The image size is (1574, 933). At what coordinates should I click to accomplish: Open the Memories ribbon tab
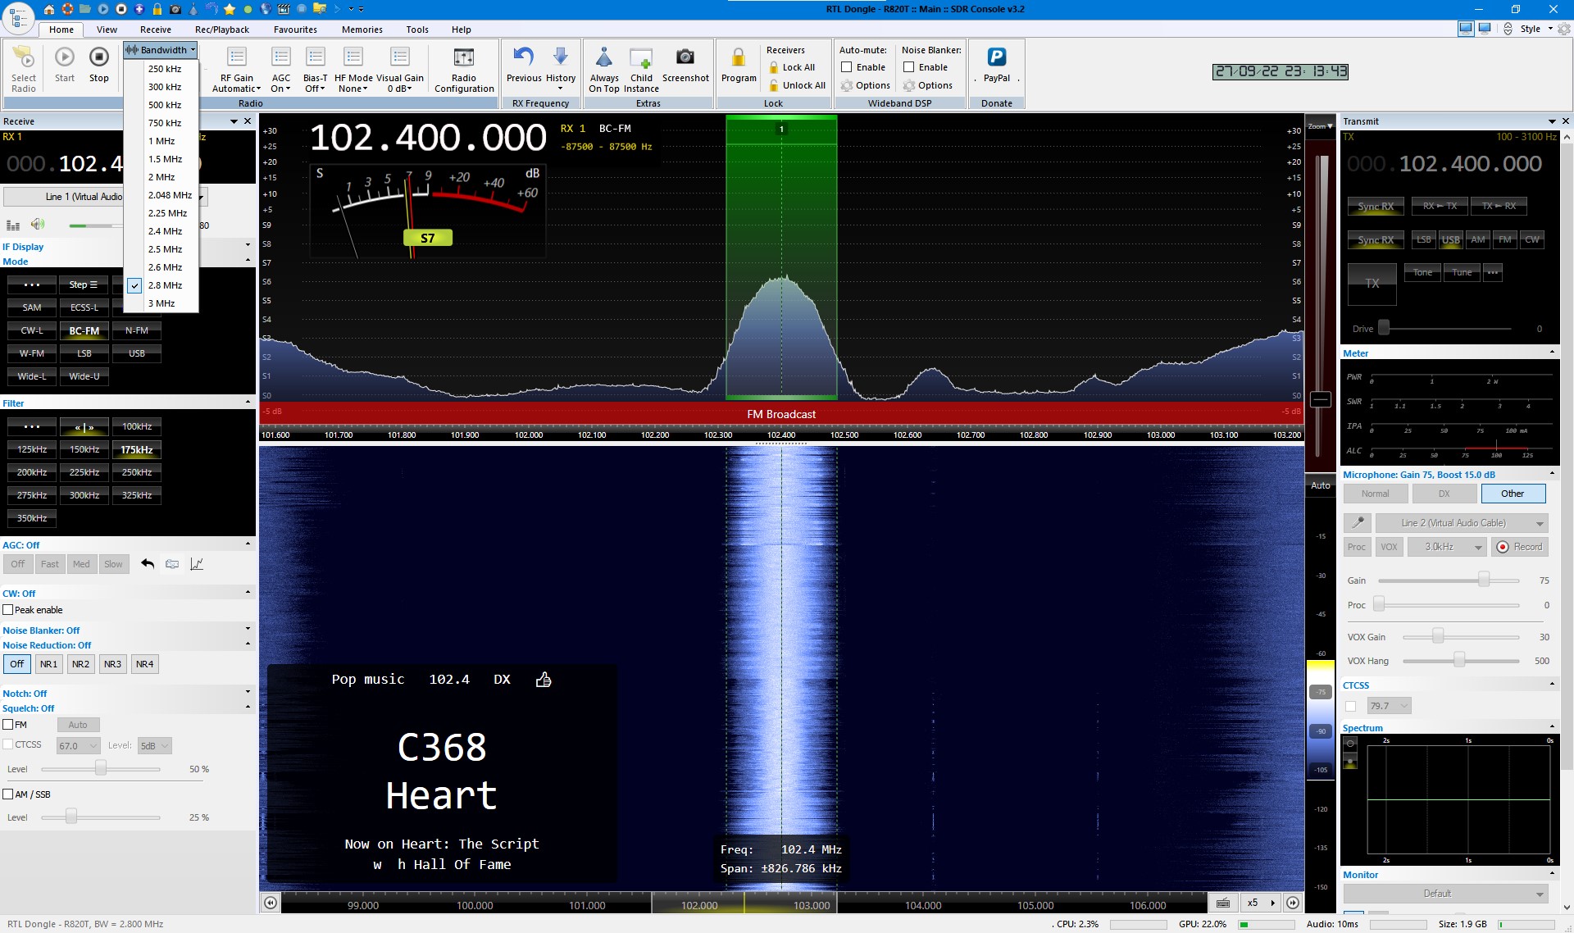pos(362,30)
